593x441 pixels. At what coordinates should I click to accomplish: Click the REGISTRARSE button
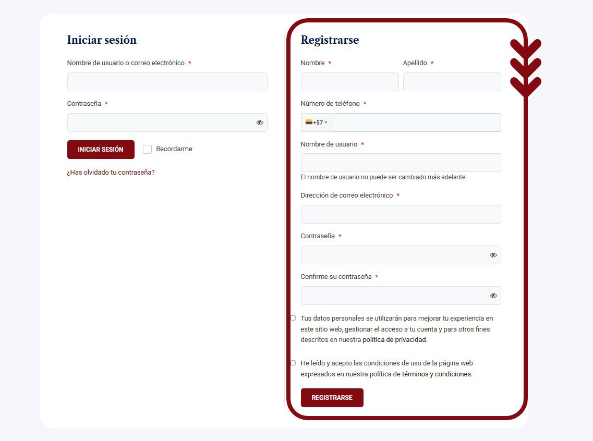pyautogui.click(x=332, y=398)
